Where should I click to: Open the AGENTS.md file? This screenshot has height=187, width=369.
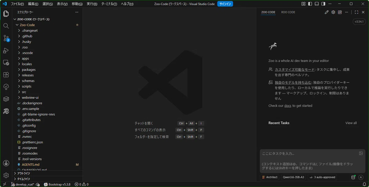click(47, 165)
